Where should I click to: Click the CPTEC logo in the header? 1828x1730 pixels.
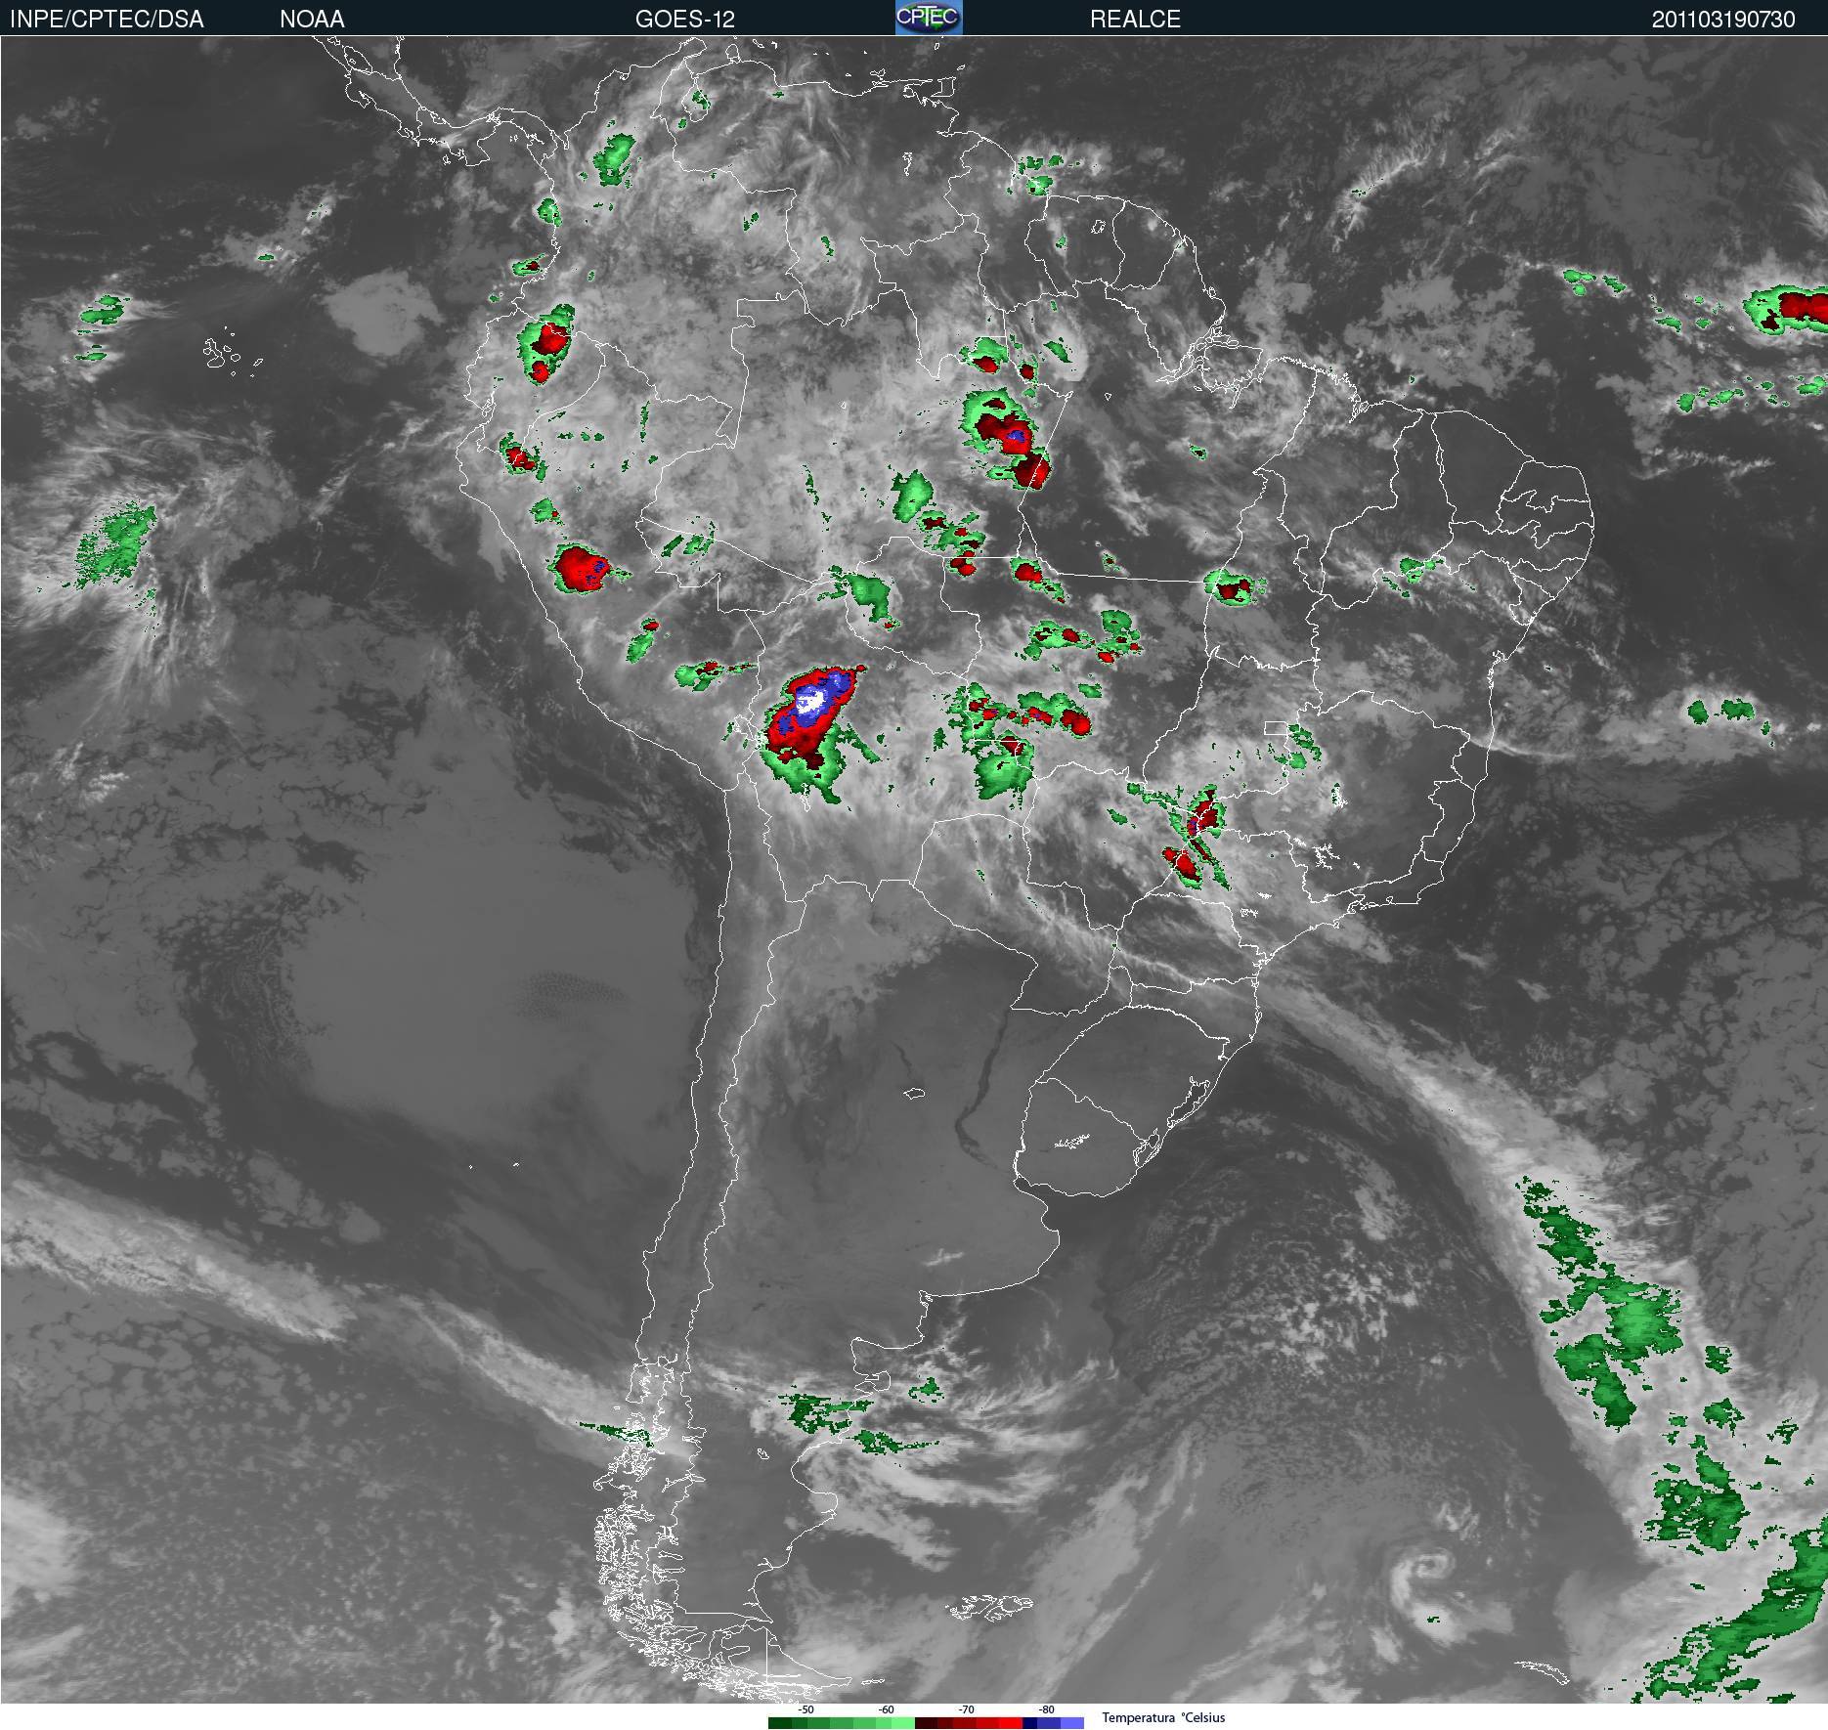click(x=929, y=18)
